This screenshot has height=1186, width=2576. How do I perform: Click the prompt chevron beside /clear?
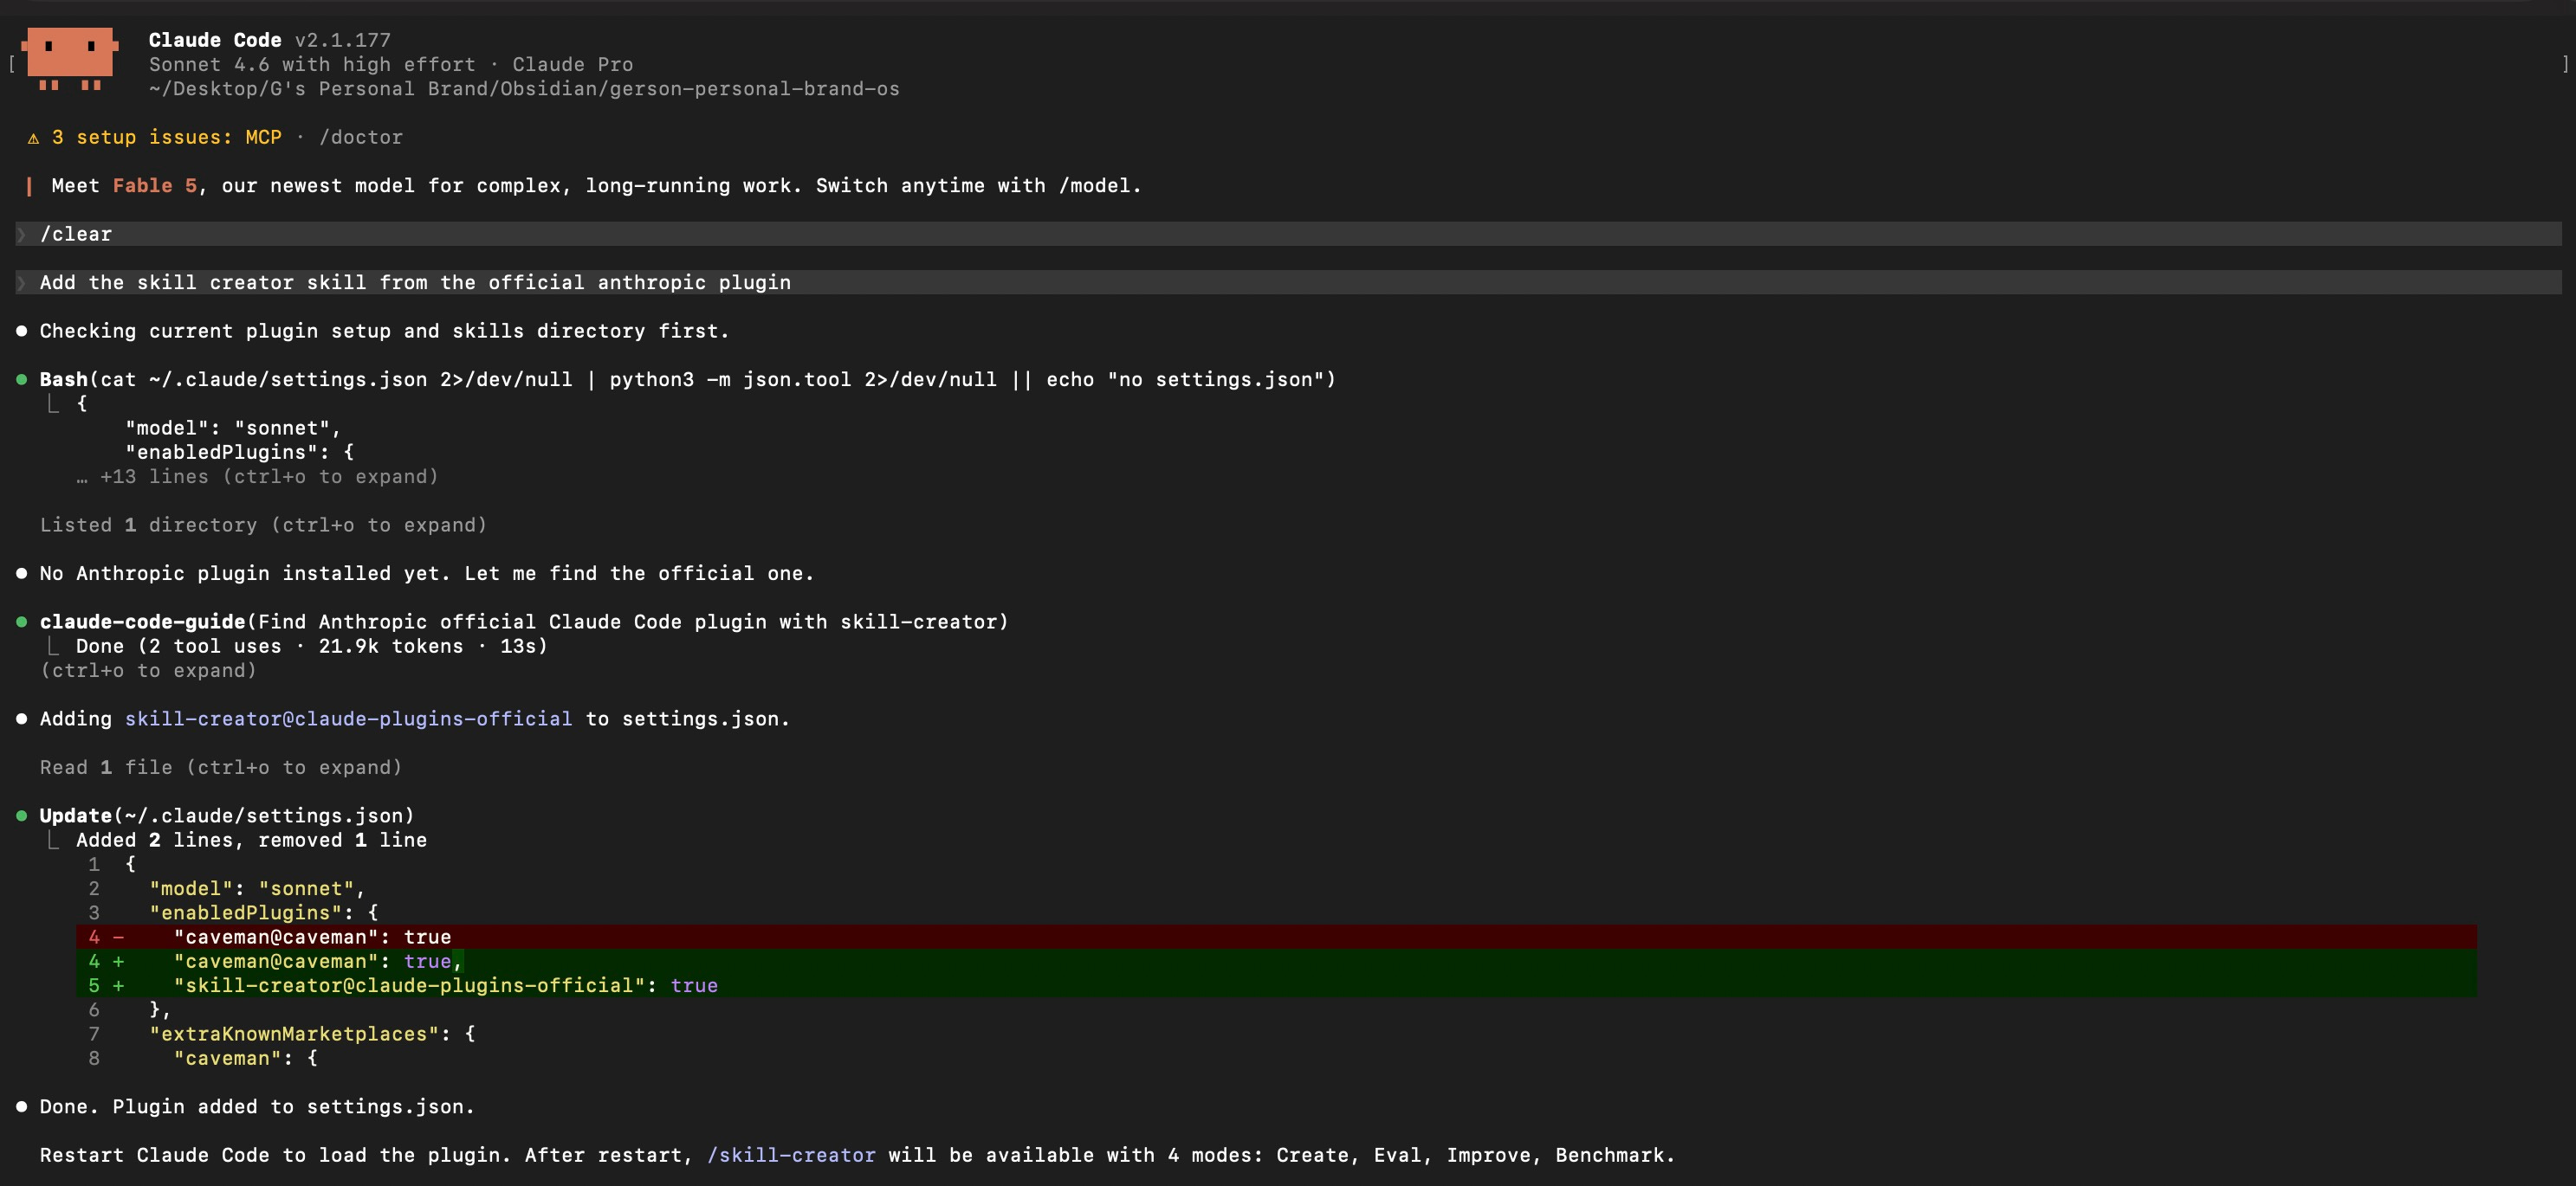tap(22, 234)
